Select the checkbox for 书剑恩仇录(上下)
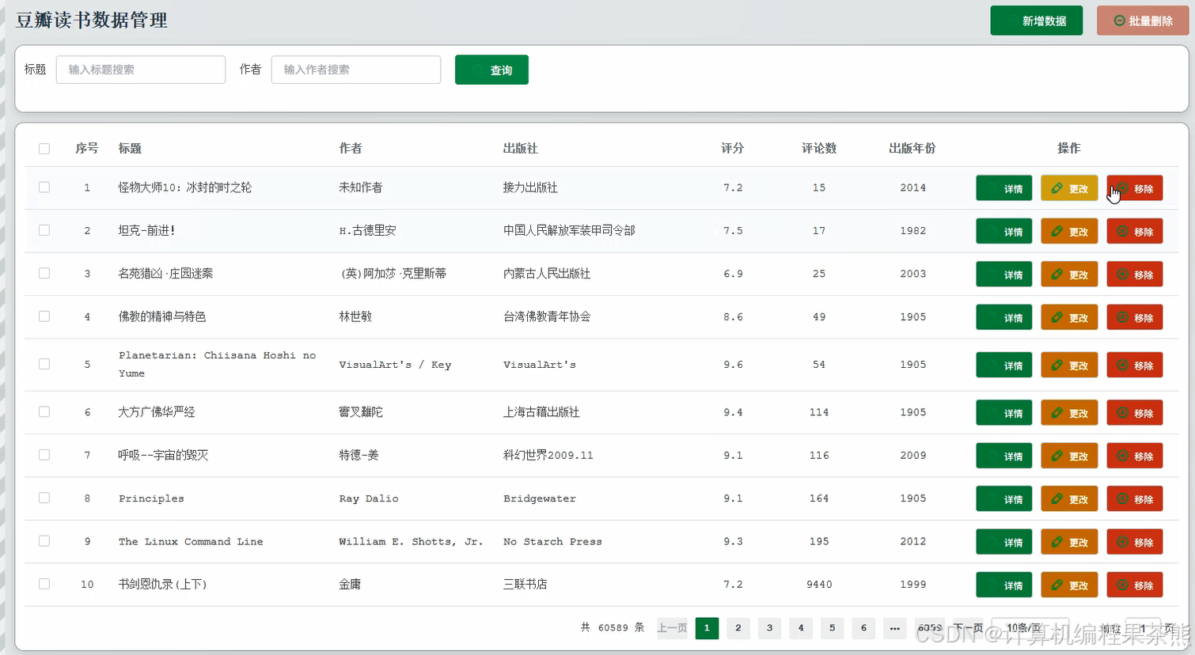This screenshot has width=1195, height=655. (44, 584)
